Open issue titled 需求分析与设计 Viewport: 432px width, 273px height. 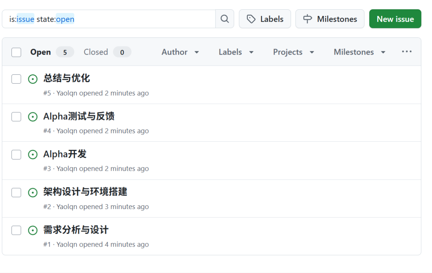76,230
